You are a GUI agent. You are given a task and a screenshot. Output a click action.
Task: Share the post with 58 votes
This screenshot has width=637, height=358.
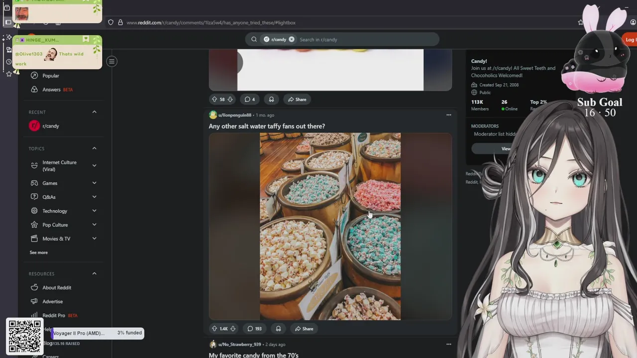[x=297, y=99]
